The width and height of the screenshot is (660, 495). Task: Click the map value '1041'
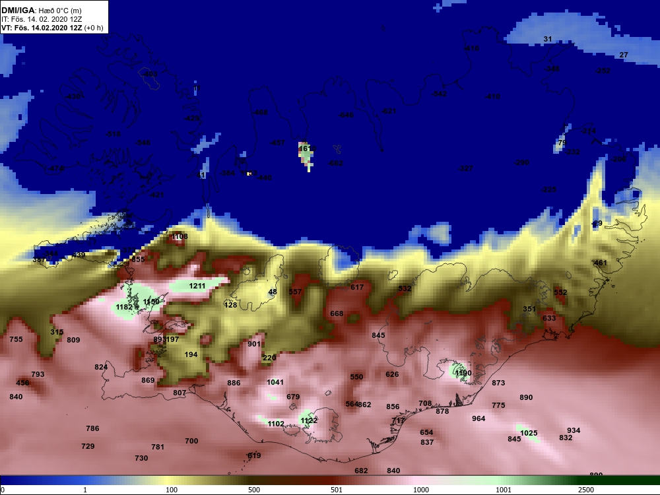[x=275, y=382]
